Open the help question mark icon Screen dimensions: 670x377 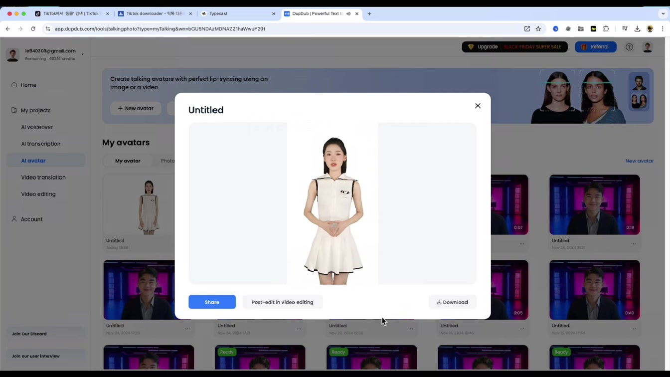pyautogui.click(x=629, y=47)
